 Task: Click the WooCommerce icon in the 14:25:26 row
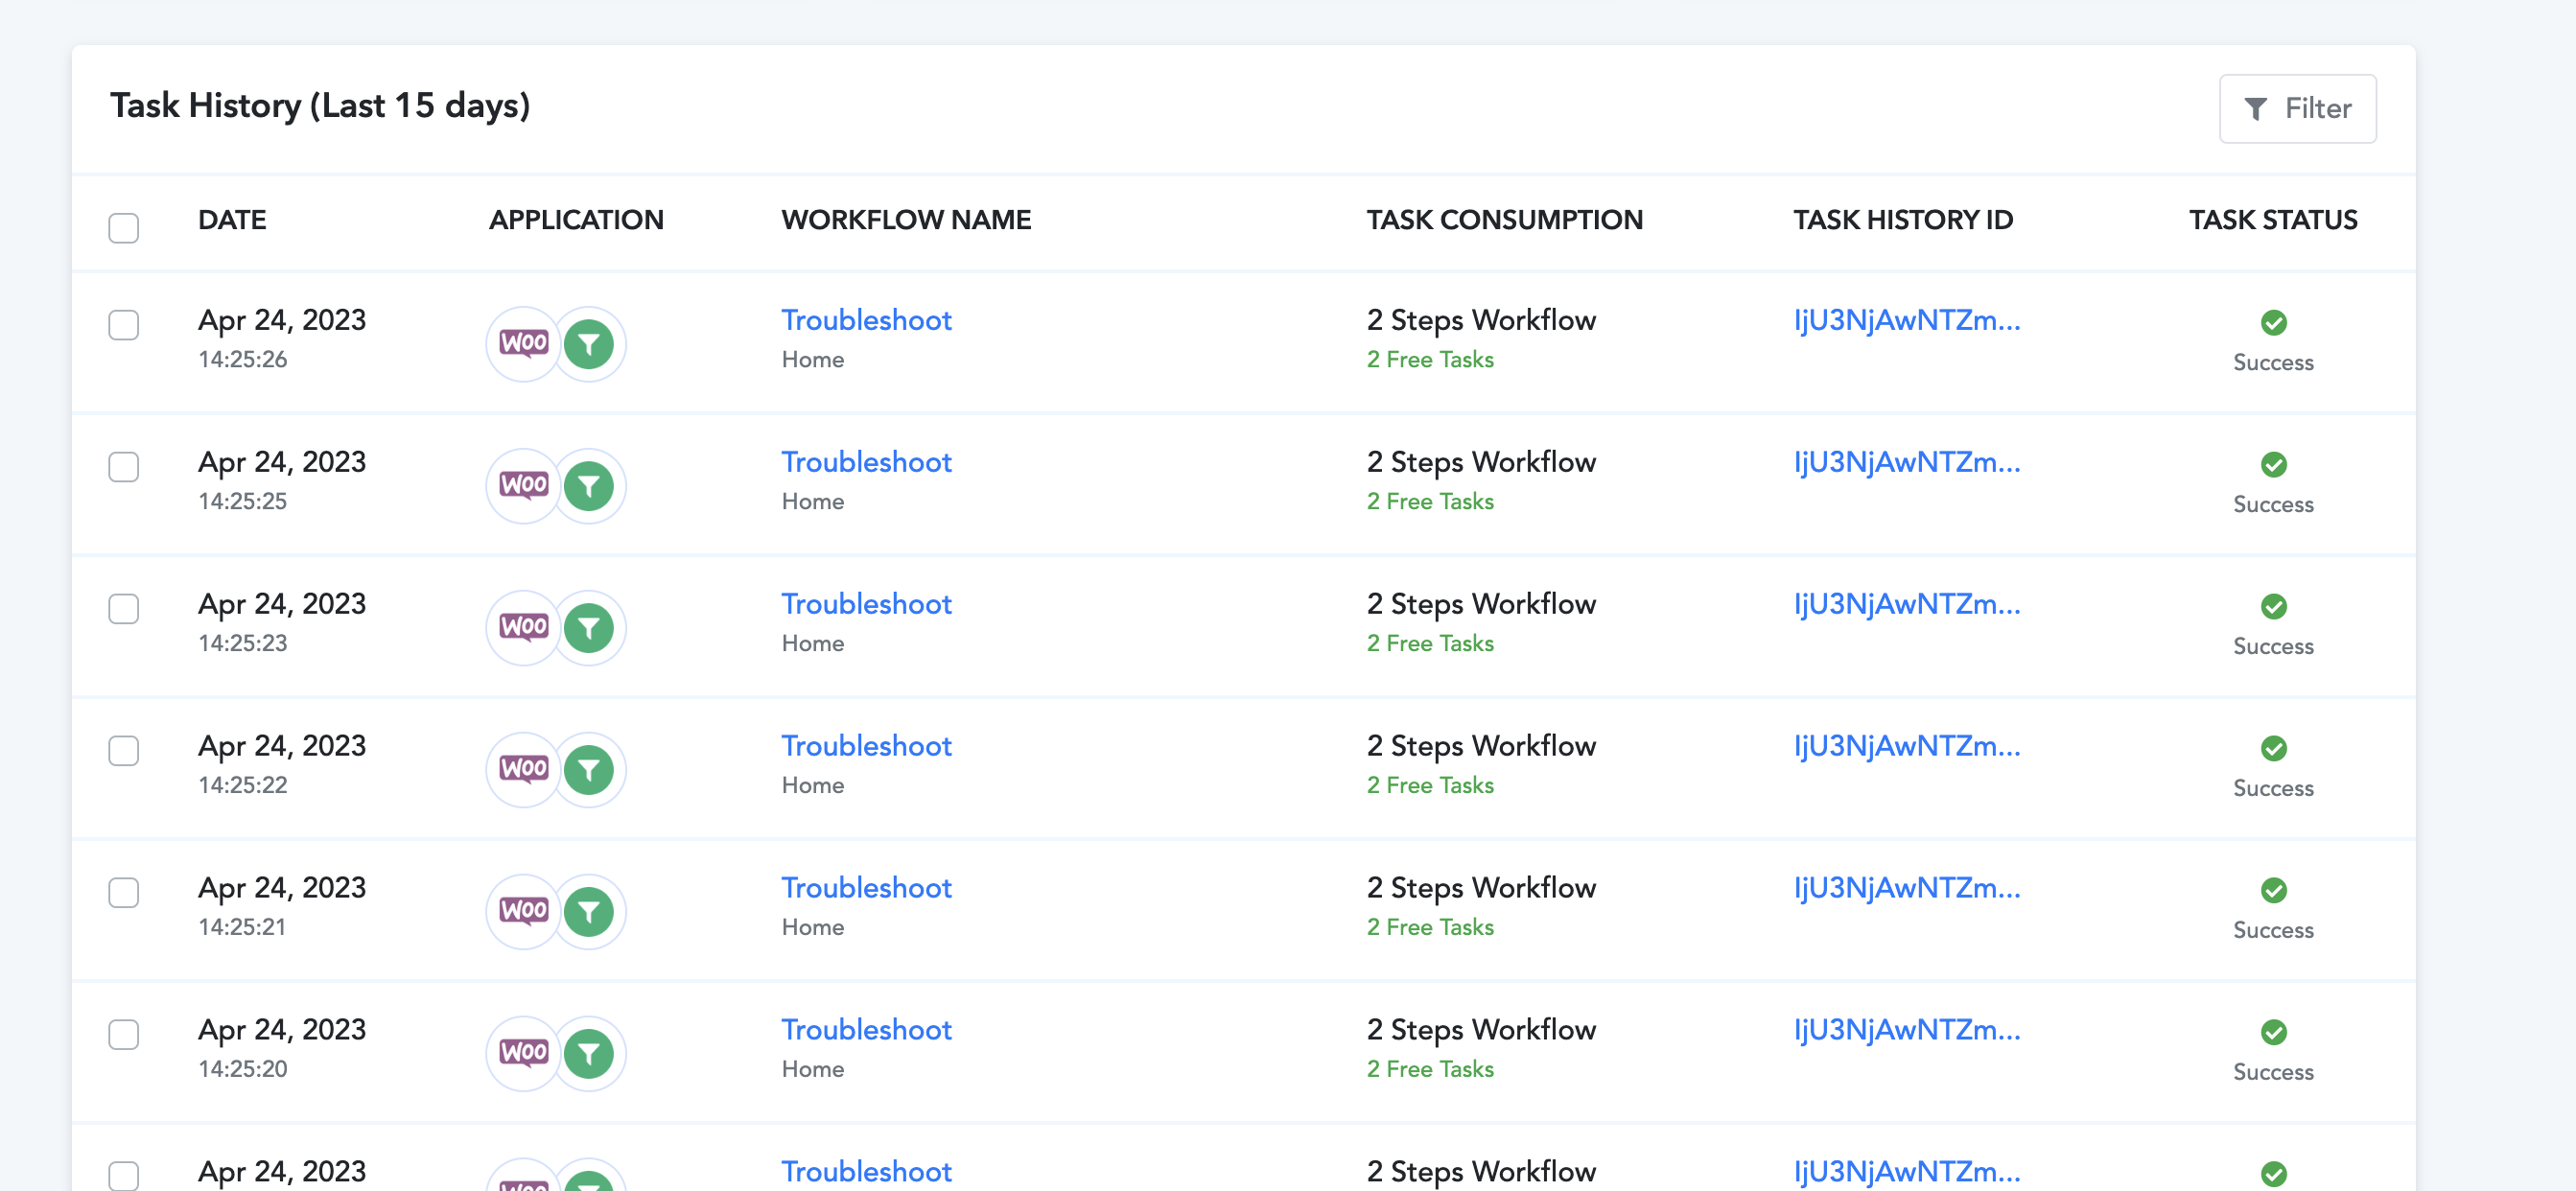(523, 344)
